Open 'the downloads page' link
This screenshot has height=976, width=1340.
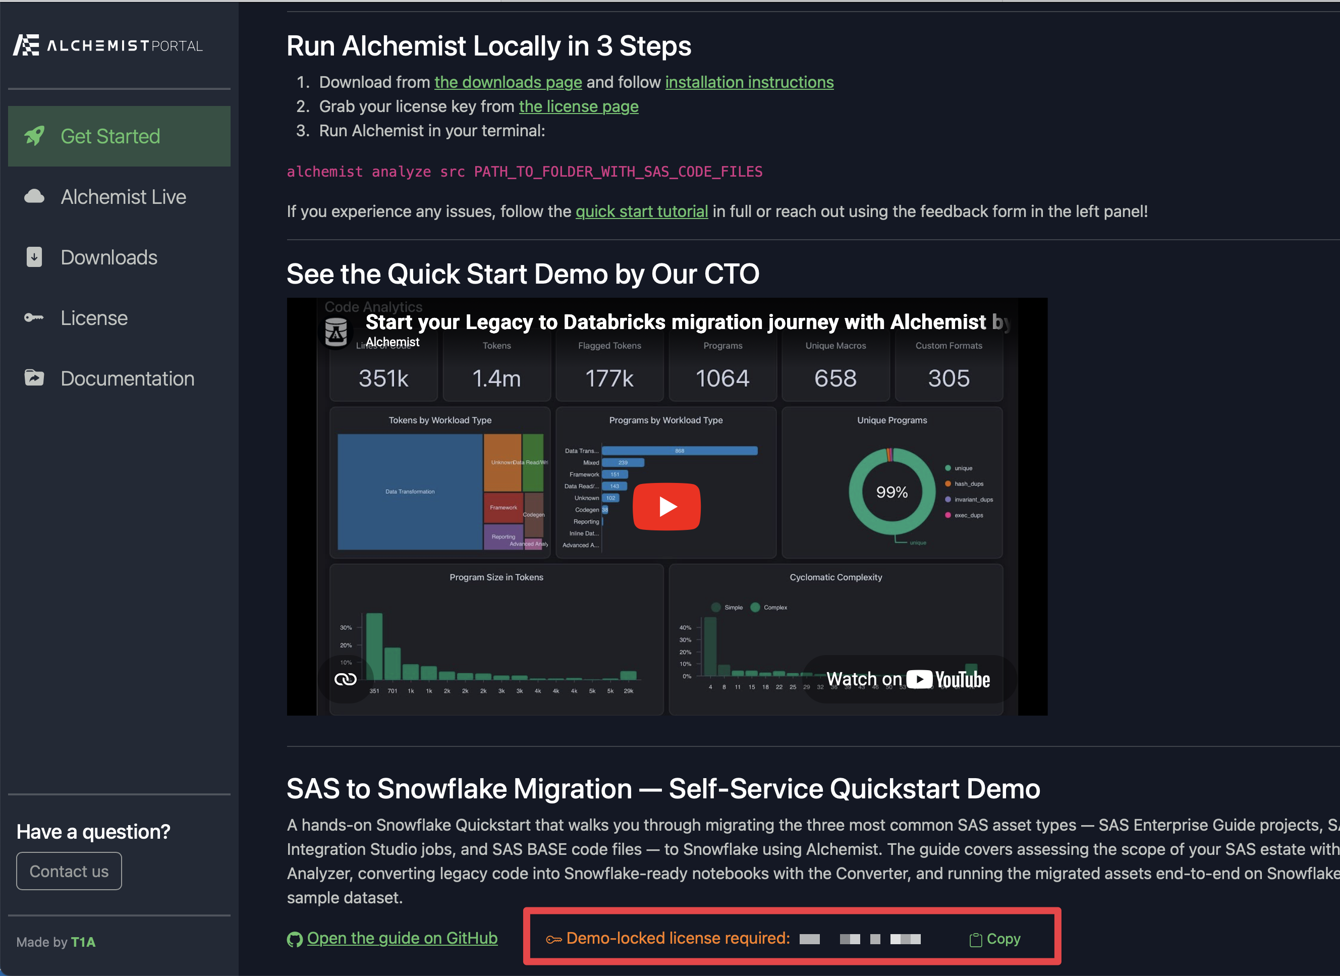point(508,82)
